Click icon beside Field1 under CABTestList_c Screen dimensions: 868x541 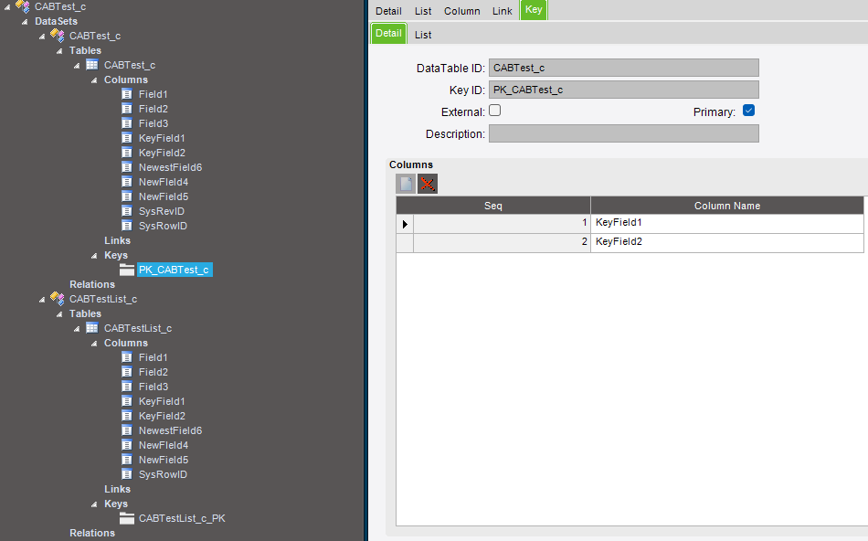pos(127,357)
